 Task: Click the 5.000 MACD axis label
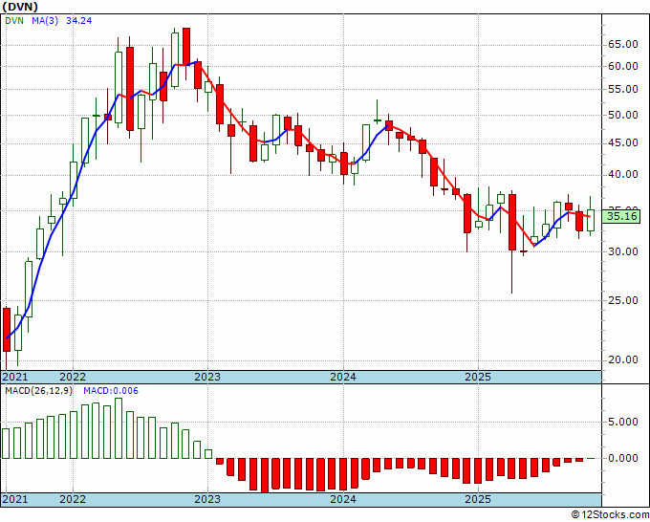pyautogui.click(x=622, y=422)
